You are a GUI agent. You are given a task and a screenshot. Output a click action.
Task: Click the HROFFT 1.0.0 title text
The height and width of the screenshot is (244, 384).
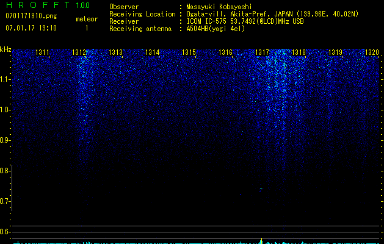[48, 5]
